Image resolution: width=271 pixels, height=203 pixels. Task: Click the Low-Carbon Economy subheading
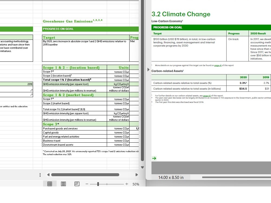(x=167, y=21)
